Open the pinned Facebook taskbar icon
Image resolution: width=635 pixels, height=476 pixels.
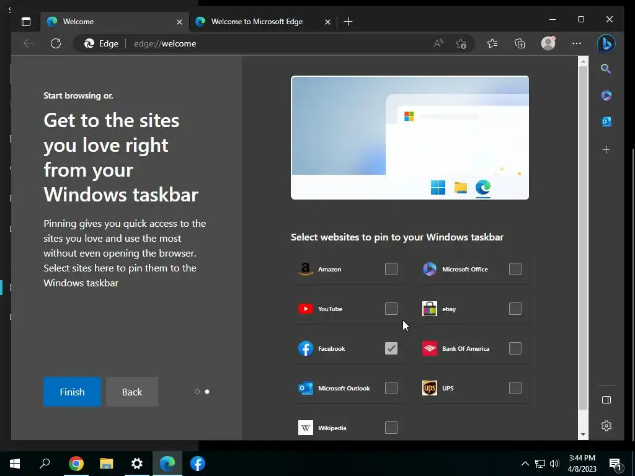[198, 464]
